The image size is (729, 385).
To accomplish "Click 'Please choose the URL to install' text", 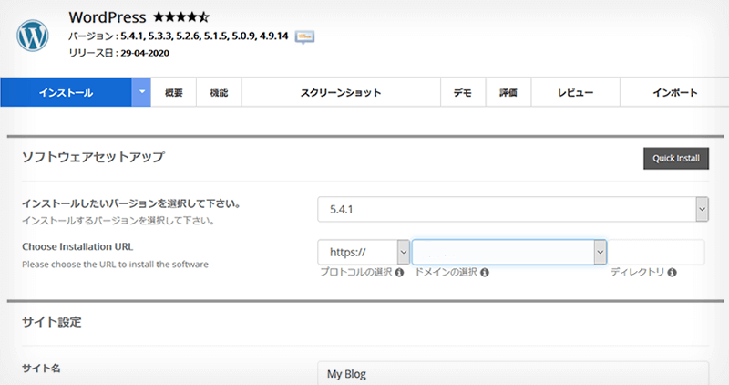I will [115, 265].
